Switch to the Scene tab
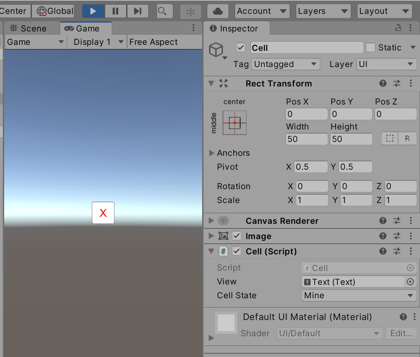420x357 pixels. 29,28
